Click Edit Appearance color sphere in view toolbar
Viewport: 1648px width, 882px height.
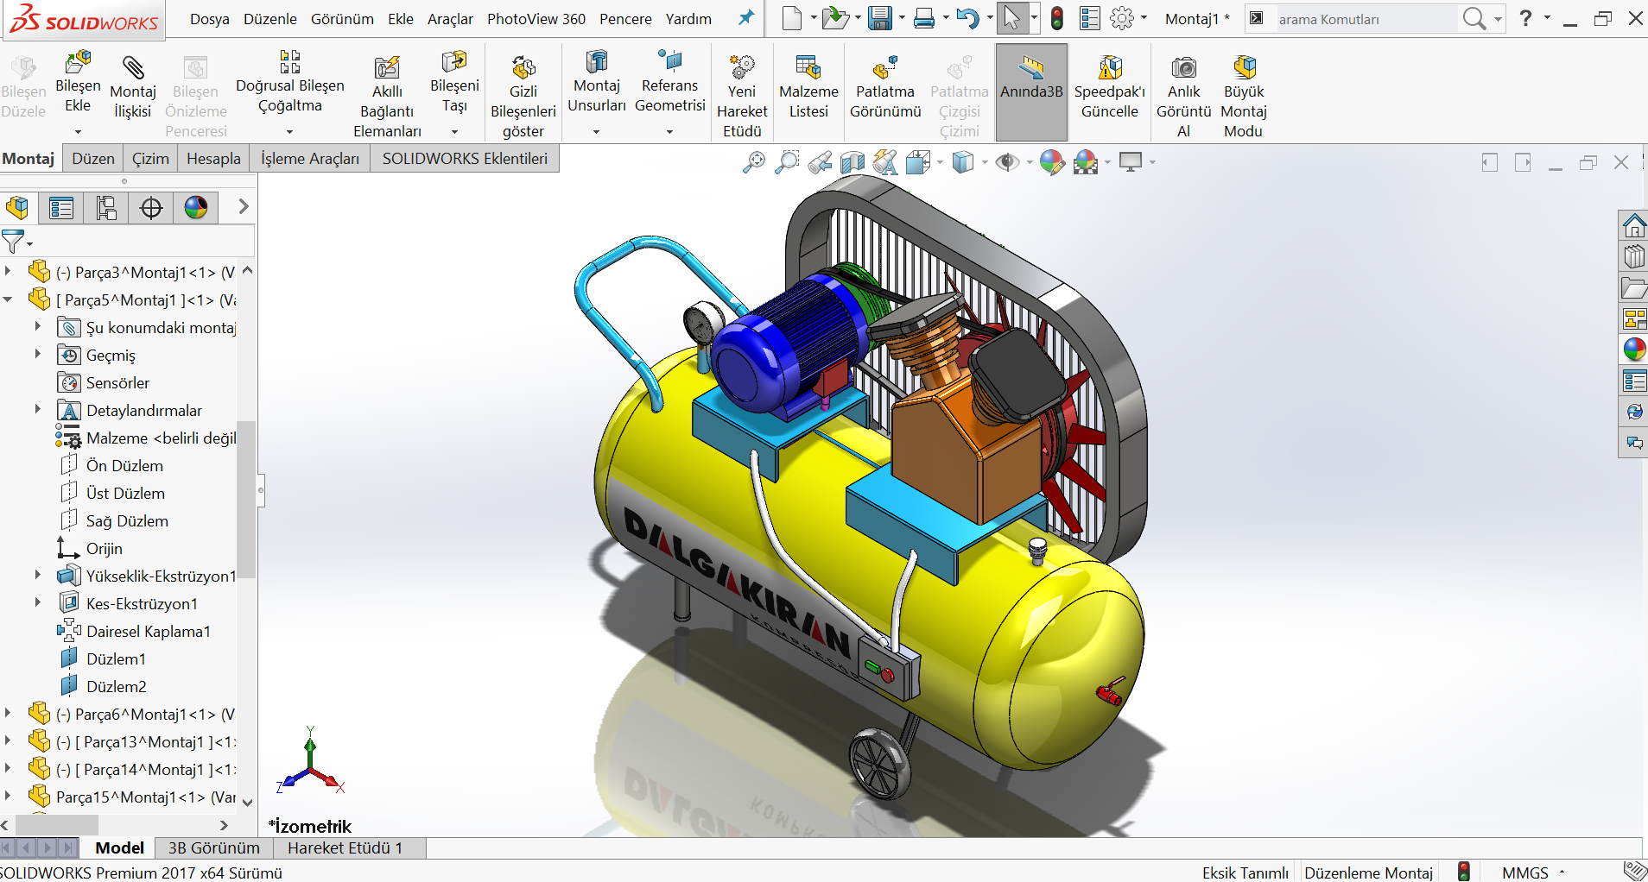[1052, 162]
